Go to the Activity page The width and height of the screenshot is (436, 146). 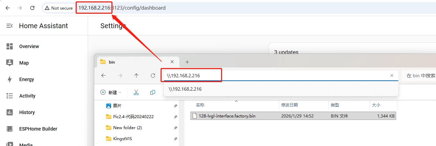(x=27, y=96)
